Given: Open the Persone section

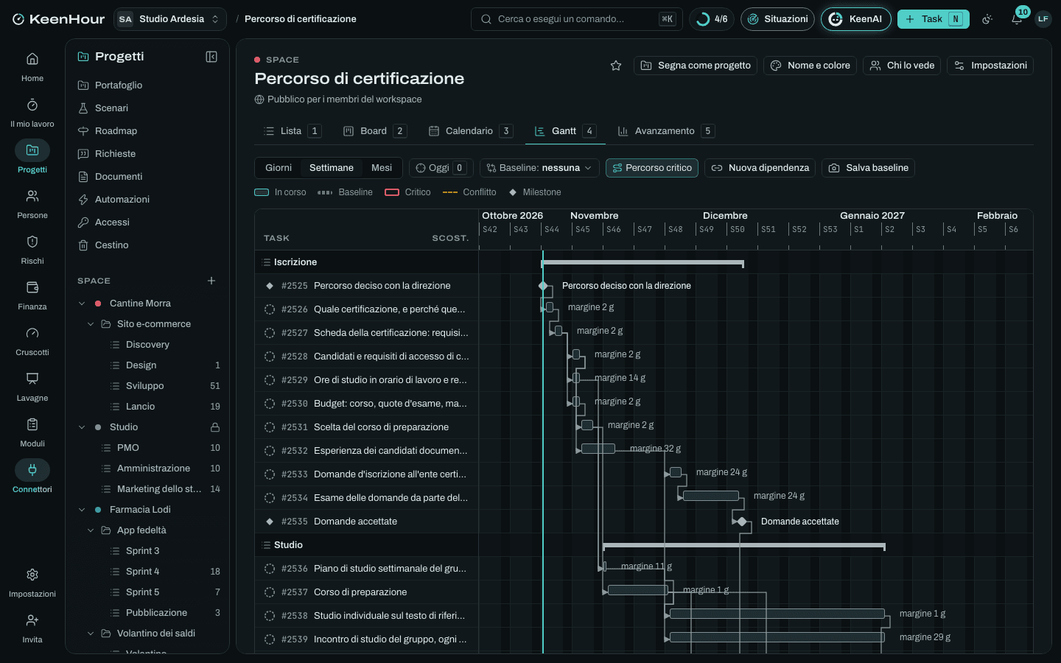Looking at the screenshot, I should click(32, 203).
